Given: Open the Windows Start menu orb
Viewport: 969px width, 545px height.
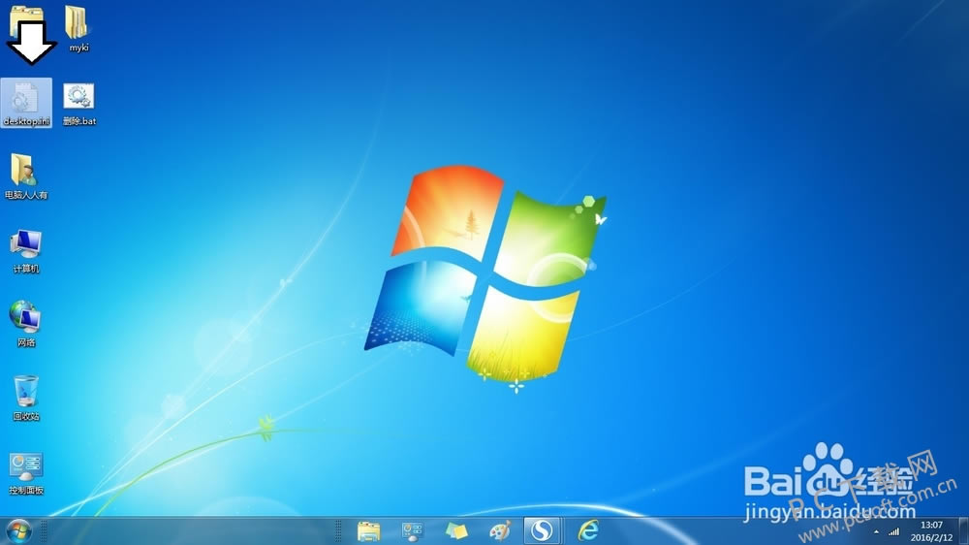Looking at the screenshot, I should point(18,530).
